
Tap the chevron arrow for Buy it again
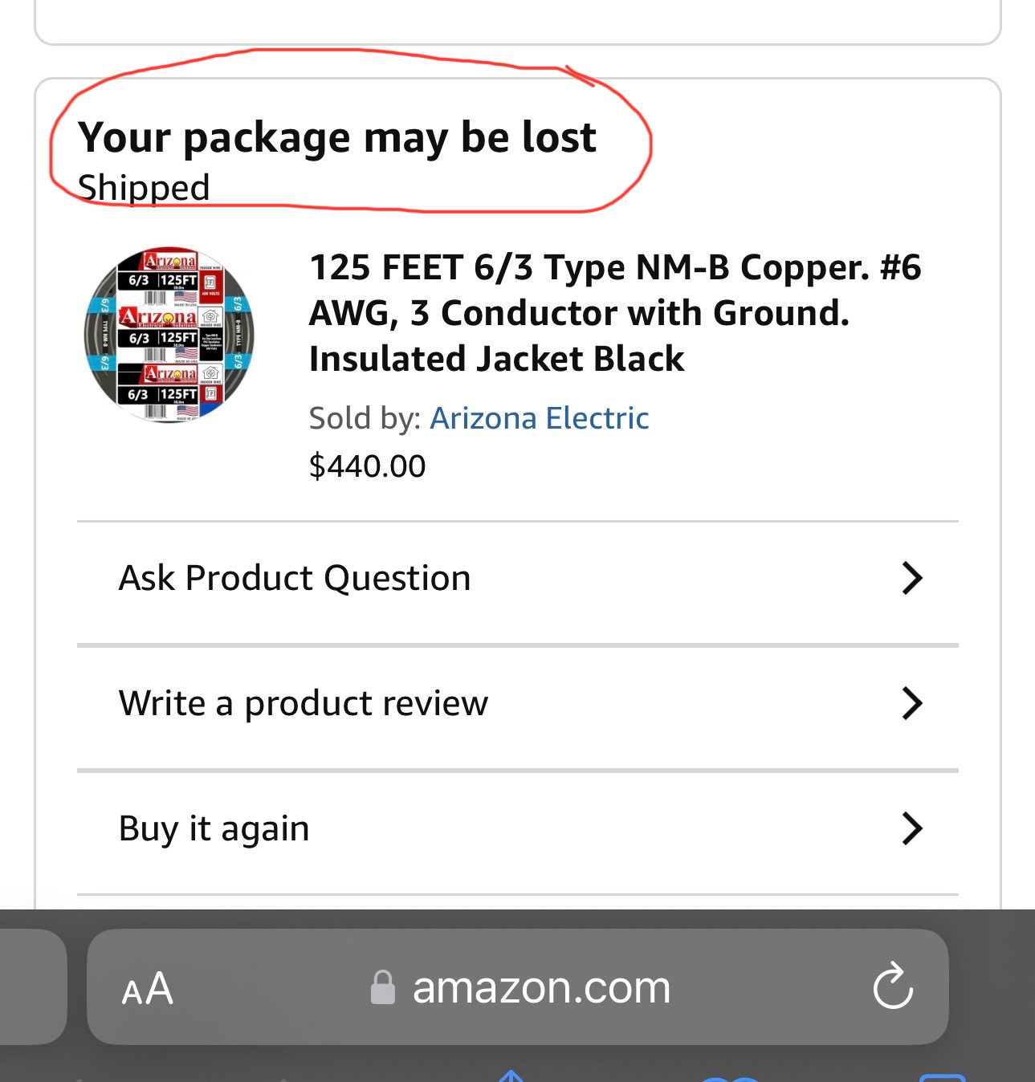point(911,828)
